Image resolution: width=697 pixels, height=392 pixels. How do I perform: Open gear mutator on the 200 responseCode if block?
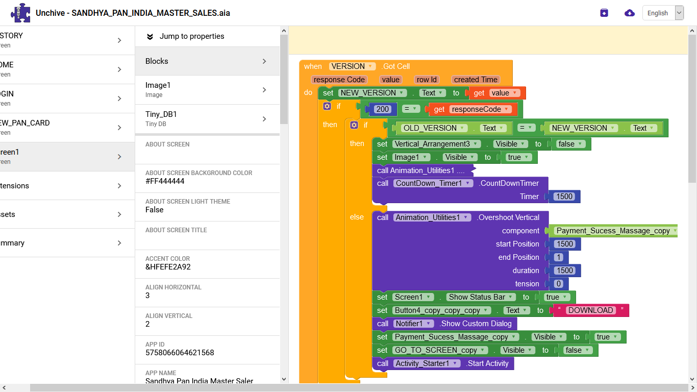point(327,106)
